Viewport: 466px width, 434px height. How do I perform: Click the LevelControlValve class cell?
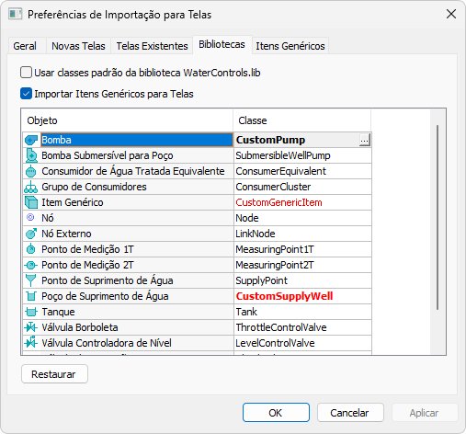[302, 343]
